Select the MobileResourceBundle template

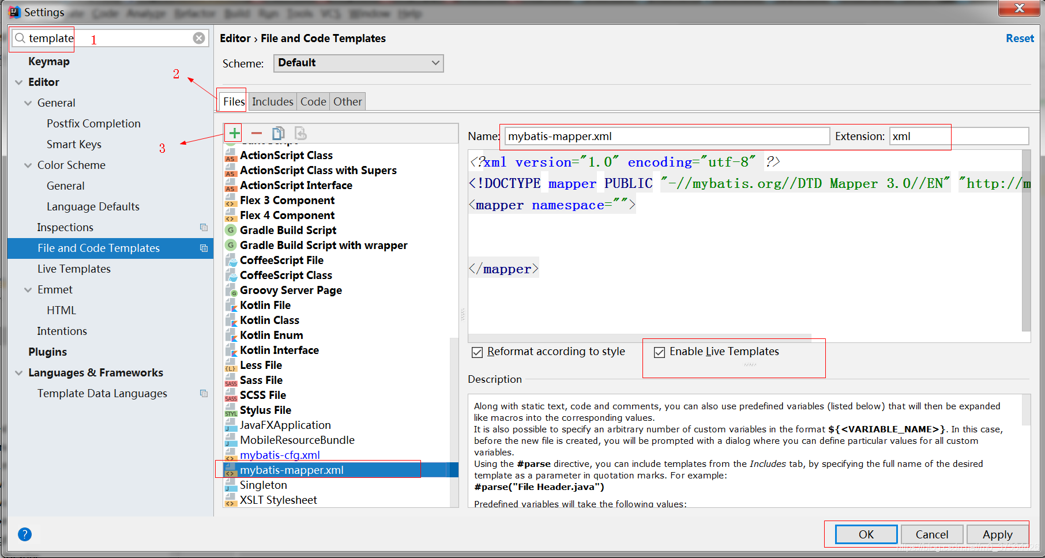(x=297, y=440)
